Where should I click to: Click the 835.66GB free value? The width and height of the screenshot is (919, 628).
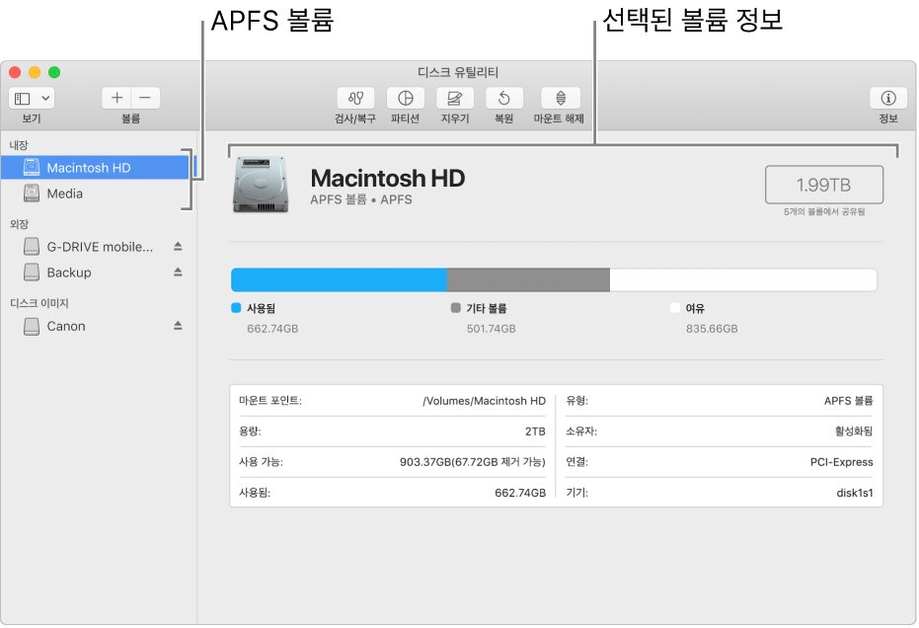tap(712, 329)
